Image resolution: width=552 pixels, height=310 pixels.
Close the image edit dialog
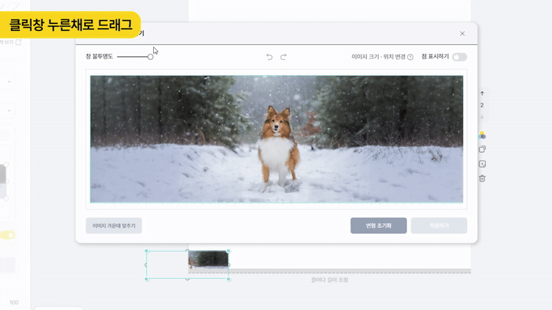click(x=462, y=33)
